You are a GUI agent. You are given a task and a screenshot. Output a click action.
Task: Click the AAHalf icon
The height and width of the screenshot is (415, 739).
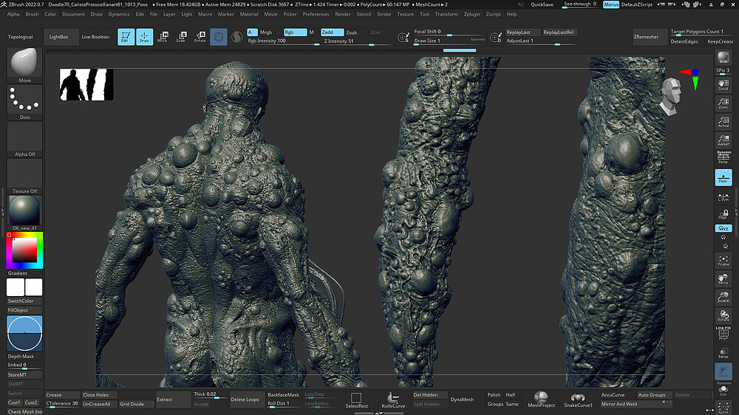(723, 140)
